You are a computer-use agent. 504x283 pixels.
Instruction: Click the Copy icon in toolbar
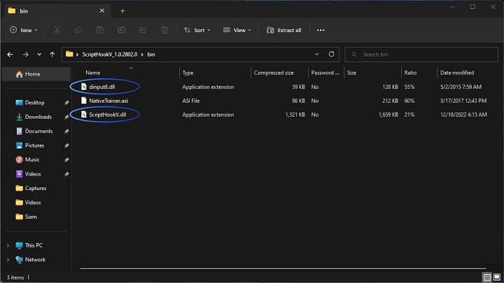click(78, 30)
